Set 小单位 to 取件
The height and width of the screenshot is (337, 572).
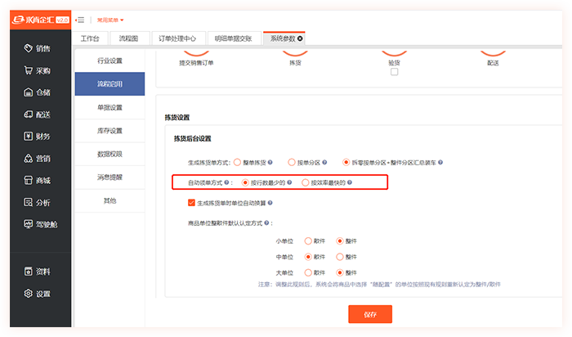[x=308, y=241]
